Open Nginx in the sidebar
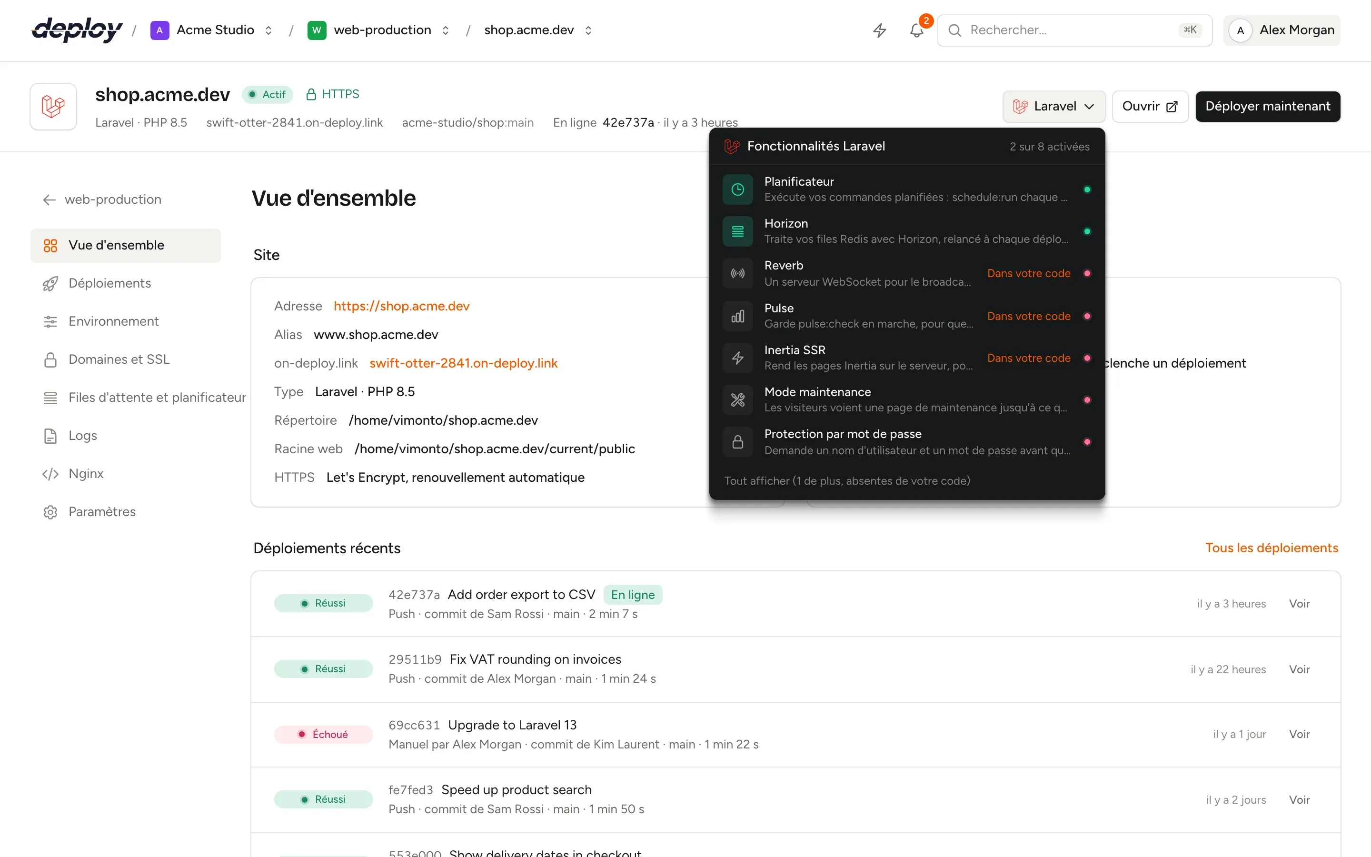 126,474
